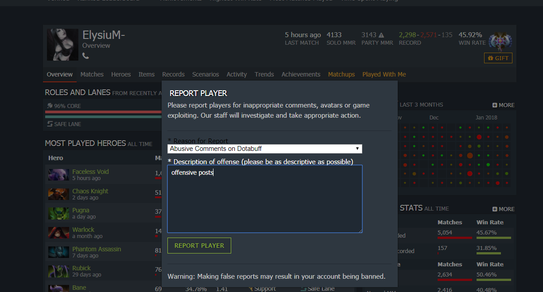543x292 pixels.
Task: Open the Rubick hero icon
Action: coord(58,271)
